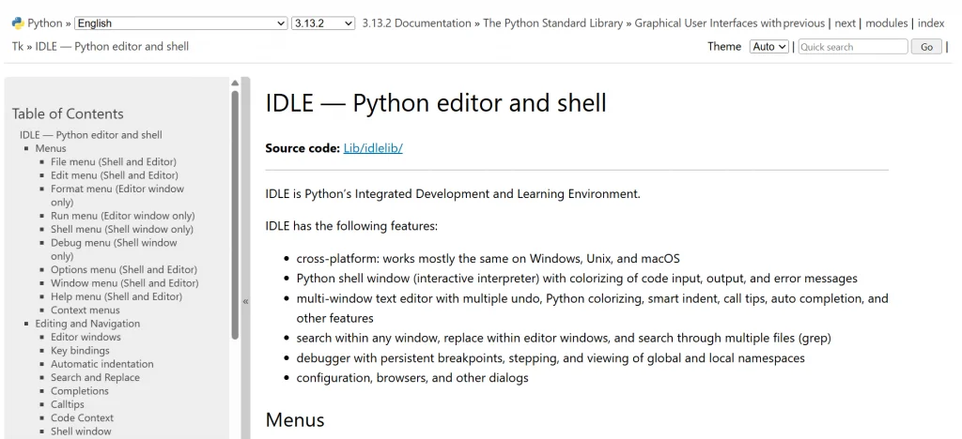Open the 3.13.2 Documentation breadcrumb link
The width and height of the screenshot is (962, 439).
pyautogui.click(x=416, y=23)
